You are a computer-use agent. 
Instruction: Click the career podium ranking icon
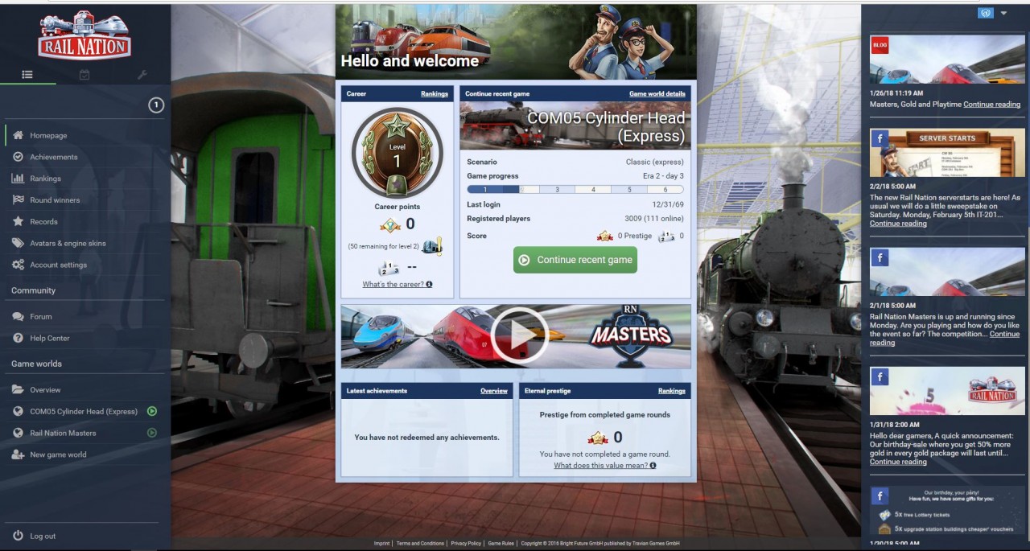pos(389,268)
